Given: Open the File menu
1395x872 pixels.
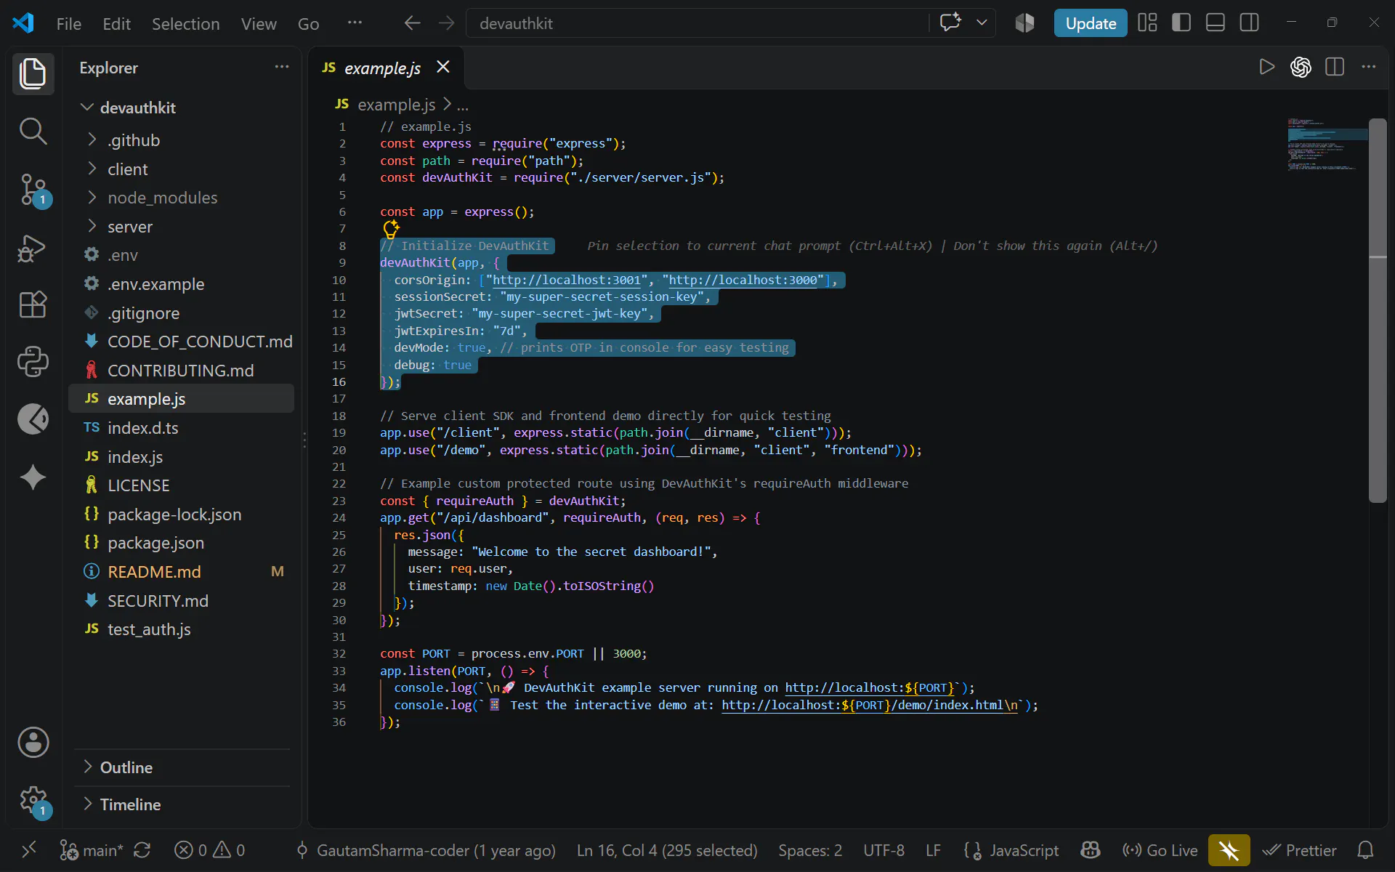Looking at the screenshot, I should (x=69, y=23).
